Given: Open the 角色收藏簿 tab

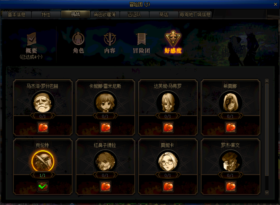Looking at the screenshot, I should 105,14.
